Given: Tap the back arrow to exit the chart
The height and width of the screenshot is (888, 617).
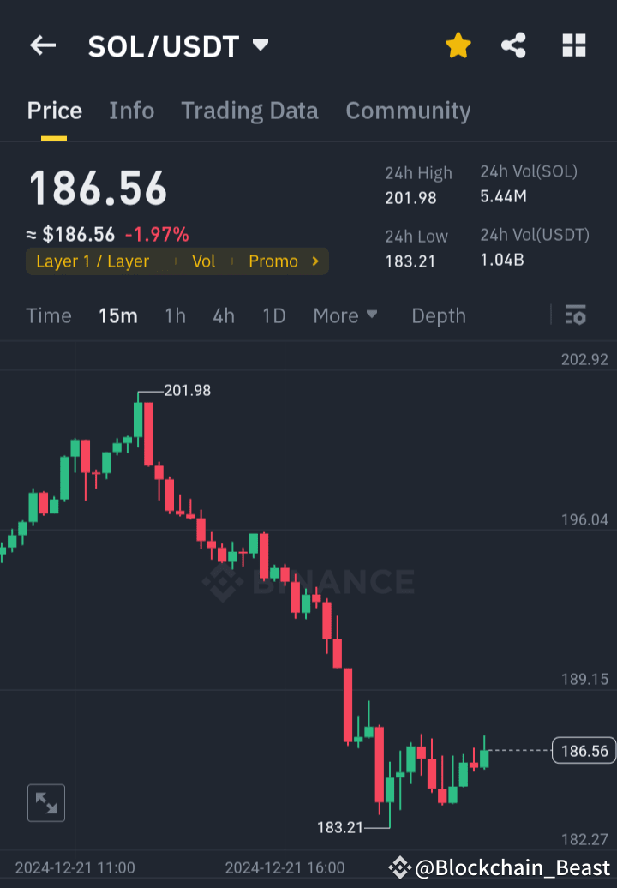Looking at the screenshot, I should (x=43, y=46).
